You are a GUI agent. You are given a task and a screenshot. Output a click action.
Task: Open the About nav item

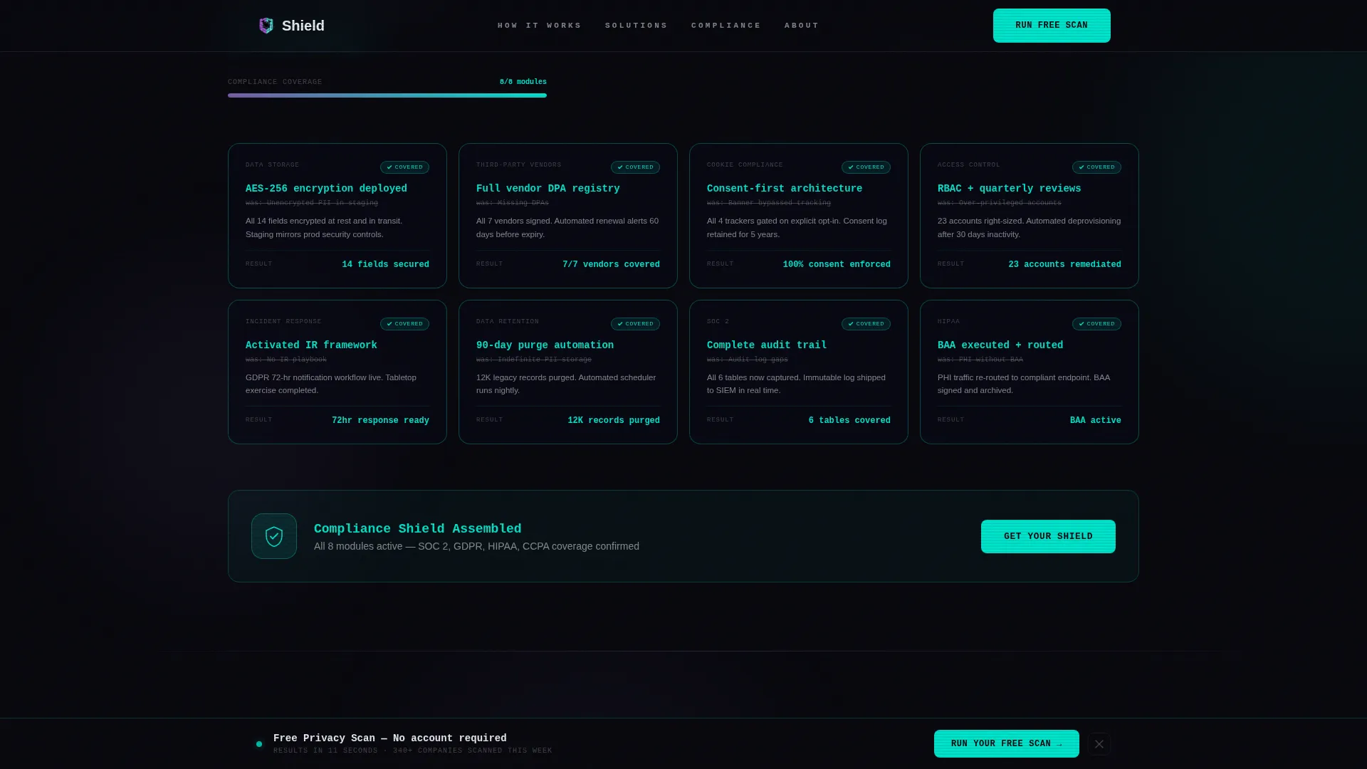[x=801, y=26]
